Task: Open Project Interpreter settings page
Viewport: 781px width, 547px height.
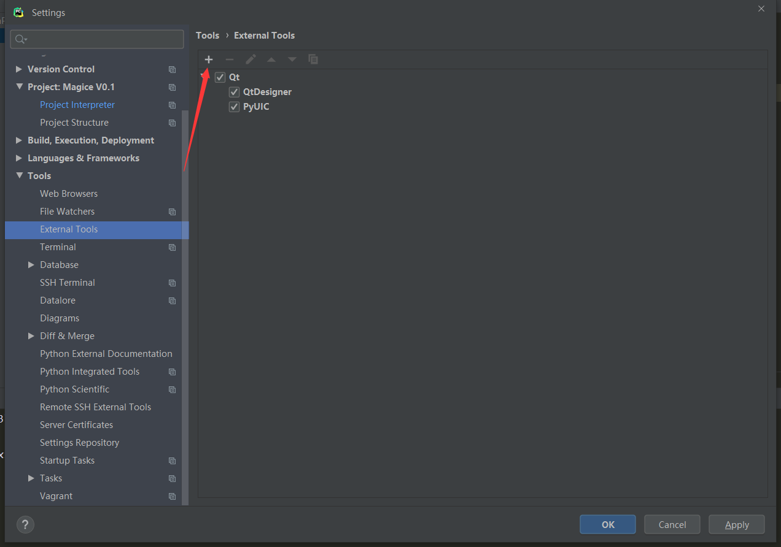Action: pyautogui.click(x=77, y=105)
